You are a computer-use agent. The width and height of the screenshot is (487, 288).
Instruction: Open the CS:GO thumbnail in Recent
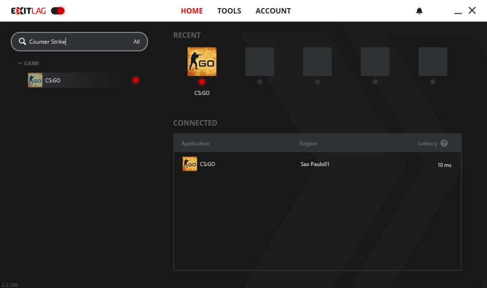202,62
